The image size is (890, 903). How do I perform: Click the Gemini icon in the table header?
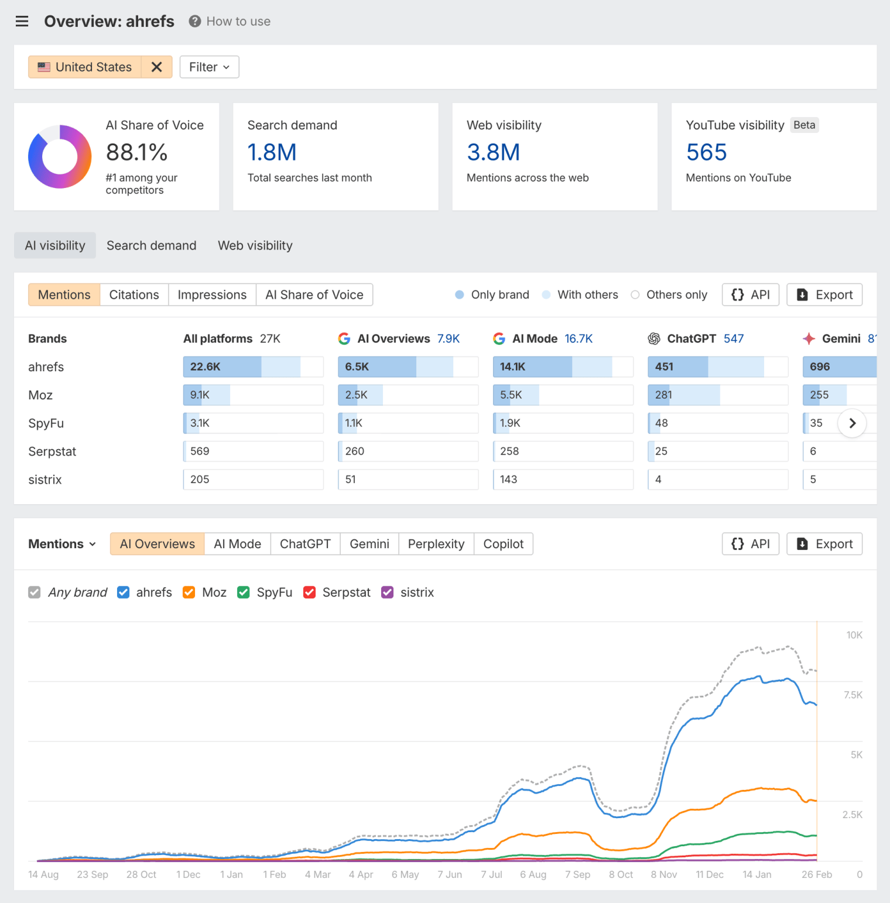[809, 338]
